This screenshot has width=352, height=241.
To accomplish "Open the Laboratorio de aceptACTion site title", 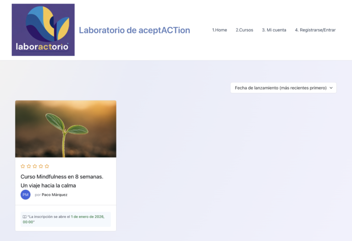I will pos(134,30).
